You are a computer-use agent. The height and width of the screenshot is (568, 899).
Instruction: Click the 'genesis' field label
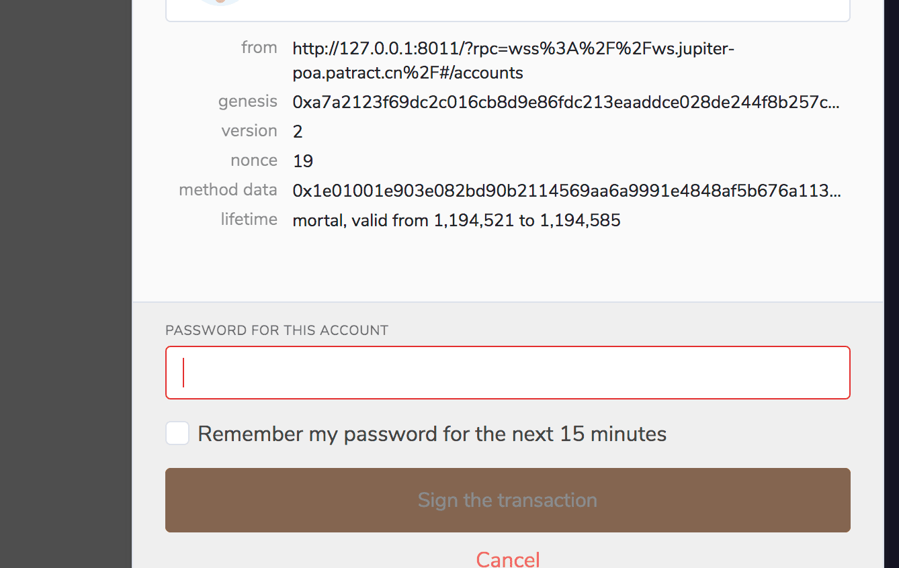click(247, 101)
